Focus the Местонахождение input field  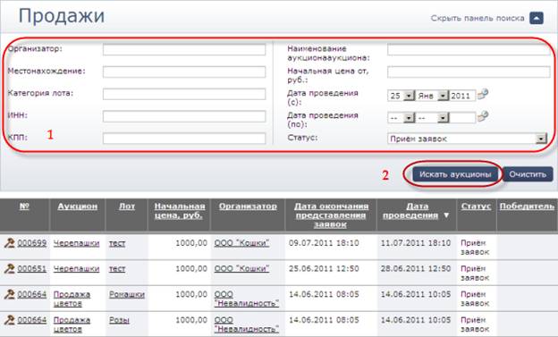coord(184,72)
